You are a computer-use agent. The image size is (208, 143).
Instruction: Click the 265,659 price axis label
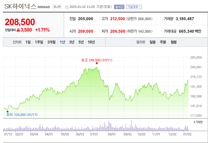click(196, 57)
